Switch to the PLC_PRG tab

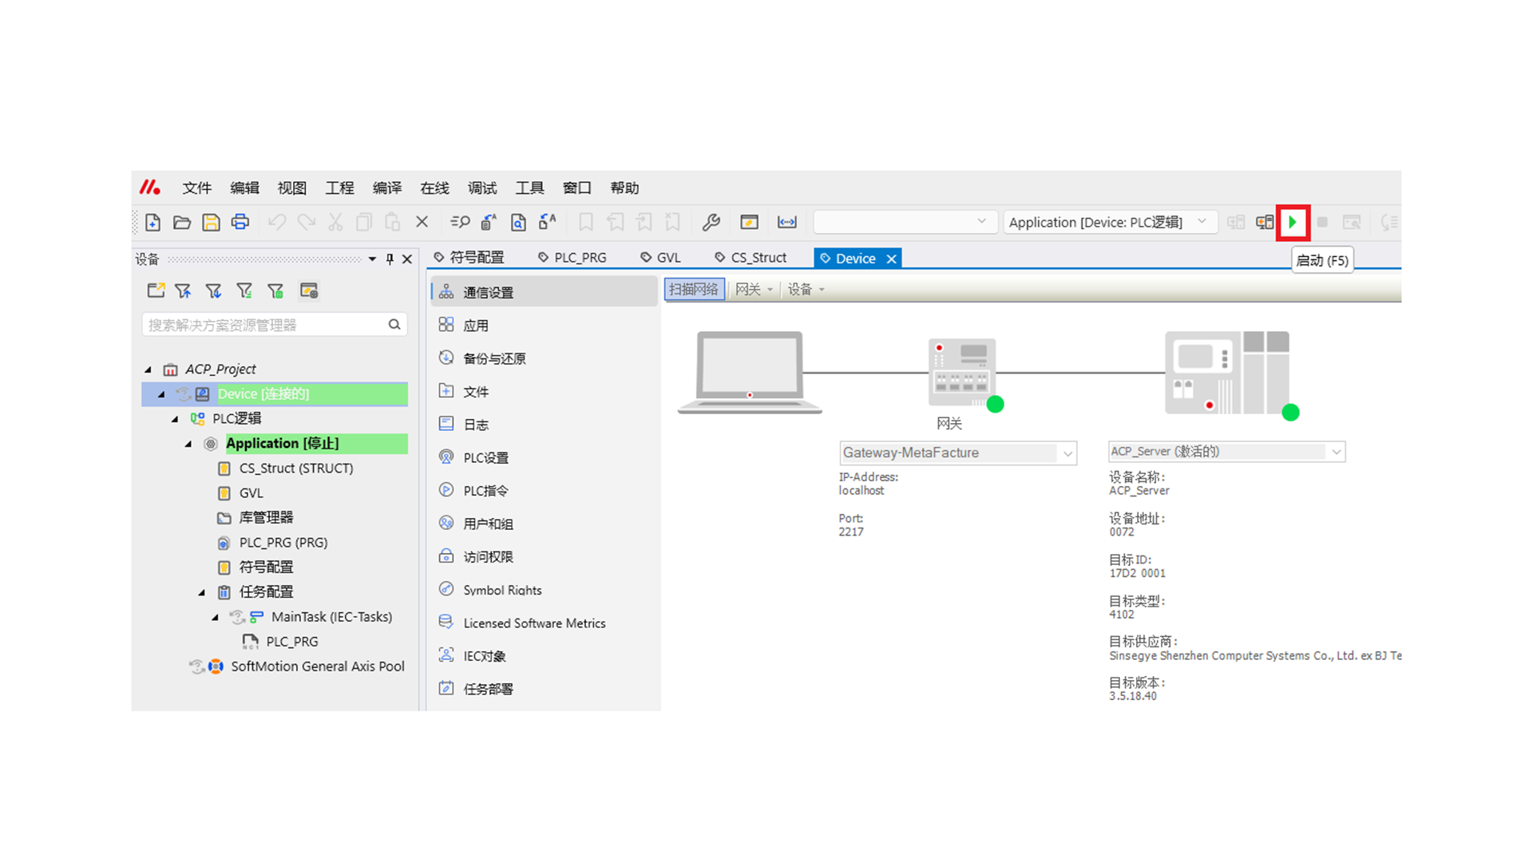(x=572, y=258)
